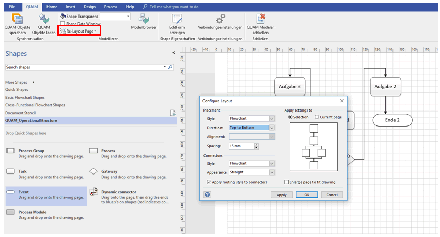Image resolution: width=440 pixels, height=237 pixels.
Task: Open the Connectors Style dropdown
Action: coord(272,163)
